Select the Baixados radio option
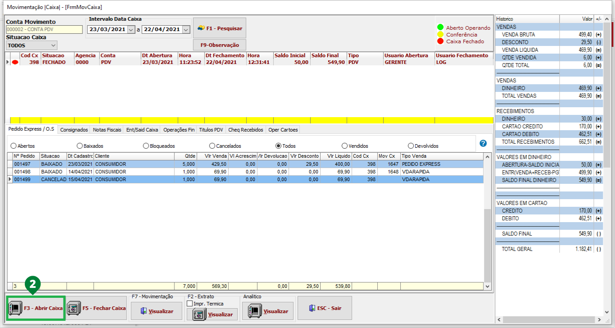 click(80, 146)
